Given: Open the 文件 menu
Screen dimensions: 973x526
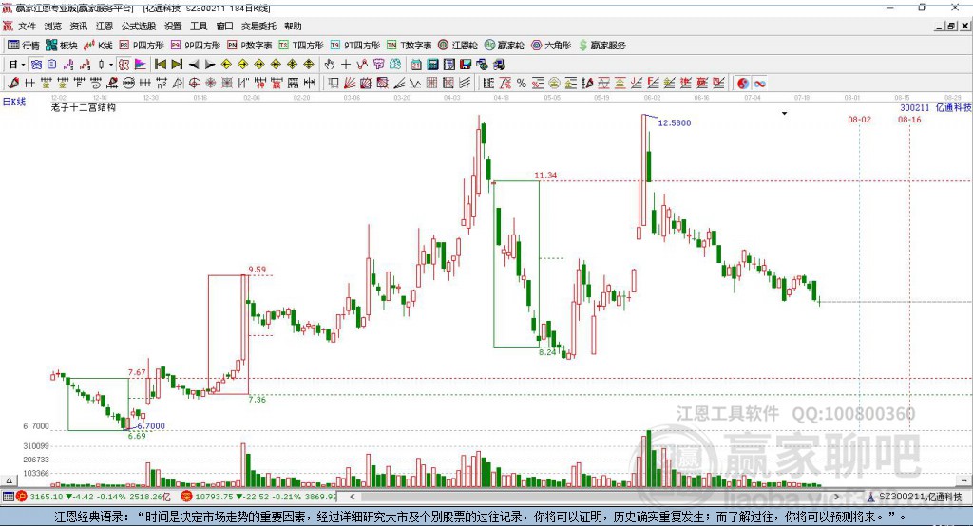Looking at the screenshot, I should point(27,26).
